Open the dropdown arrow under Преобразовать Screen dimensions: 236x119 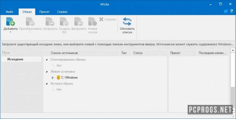coord(30,32)
